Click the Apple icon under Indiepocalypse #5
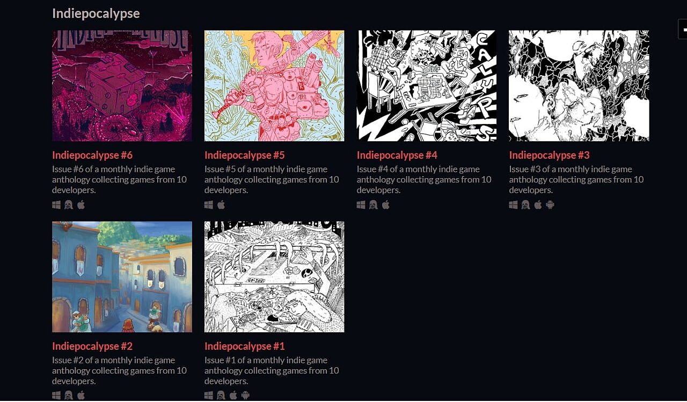The width and height of the screenshot is (687, 402). [x=221, y=204]
